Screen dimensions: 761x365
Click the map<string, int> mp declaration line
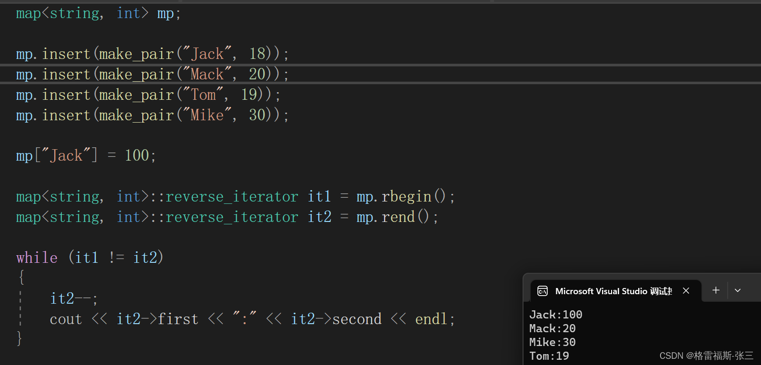pyautogui.click(x=99, y=13)
